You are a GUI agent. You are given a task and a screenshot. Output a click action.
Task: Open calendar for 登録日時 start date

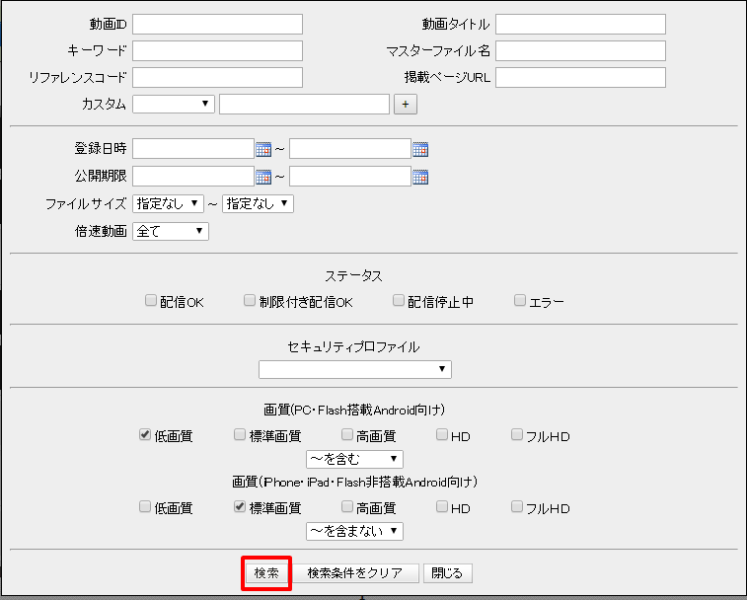pyautogui.click(x=263, y=149)
